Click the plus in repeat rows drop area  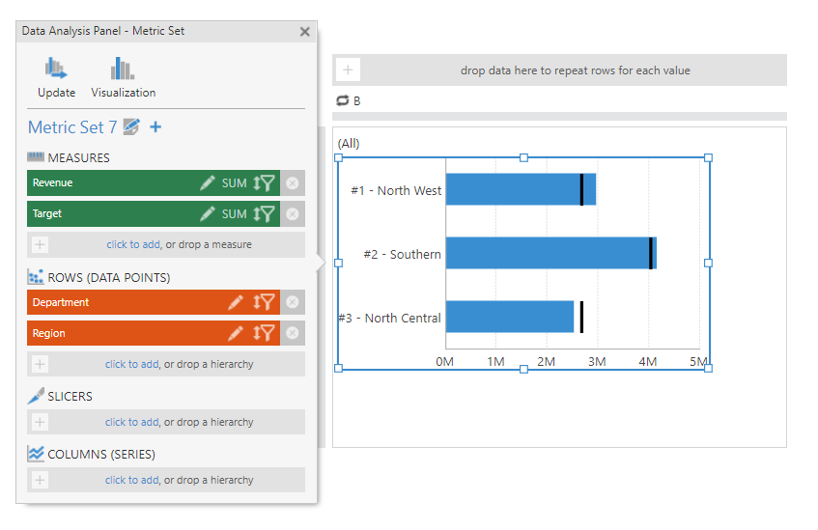[x=348, y=70]
